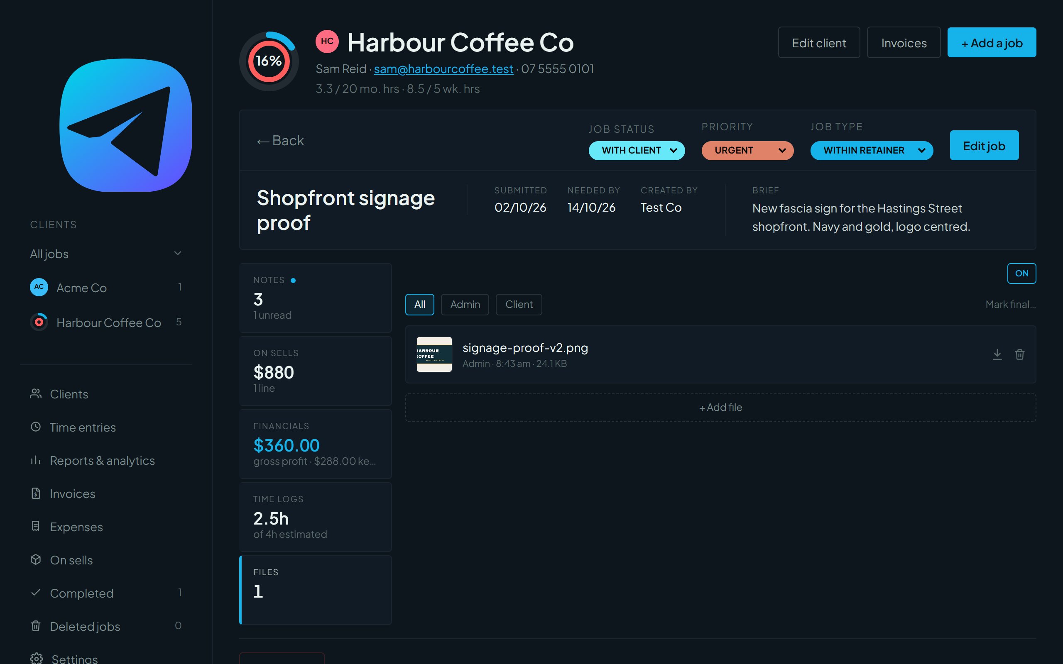Open the Financials panel tab

(x=316, y=444)
